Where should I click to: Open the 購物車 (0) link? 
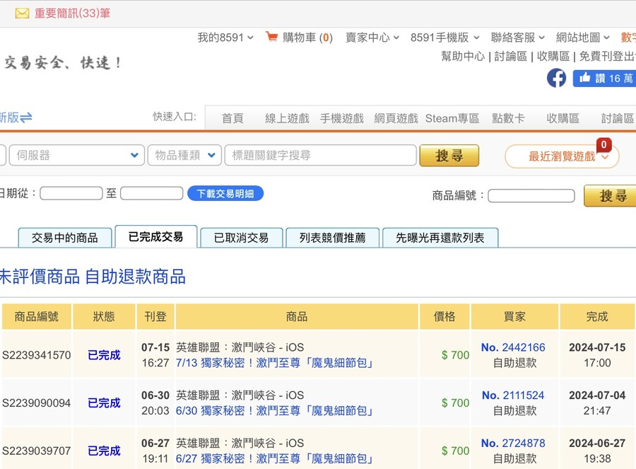307,37
